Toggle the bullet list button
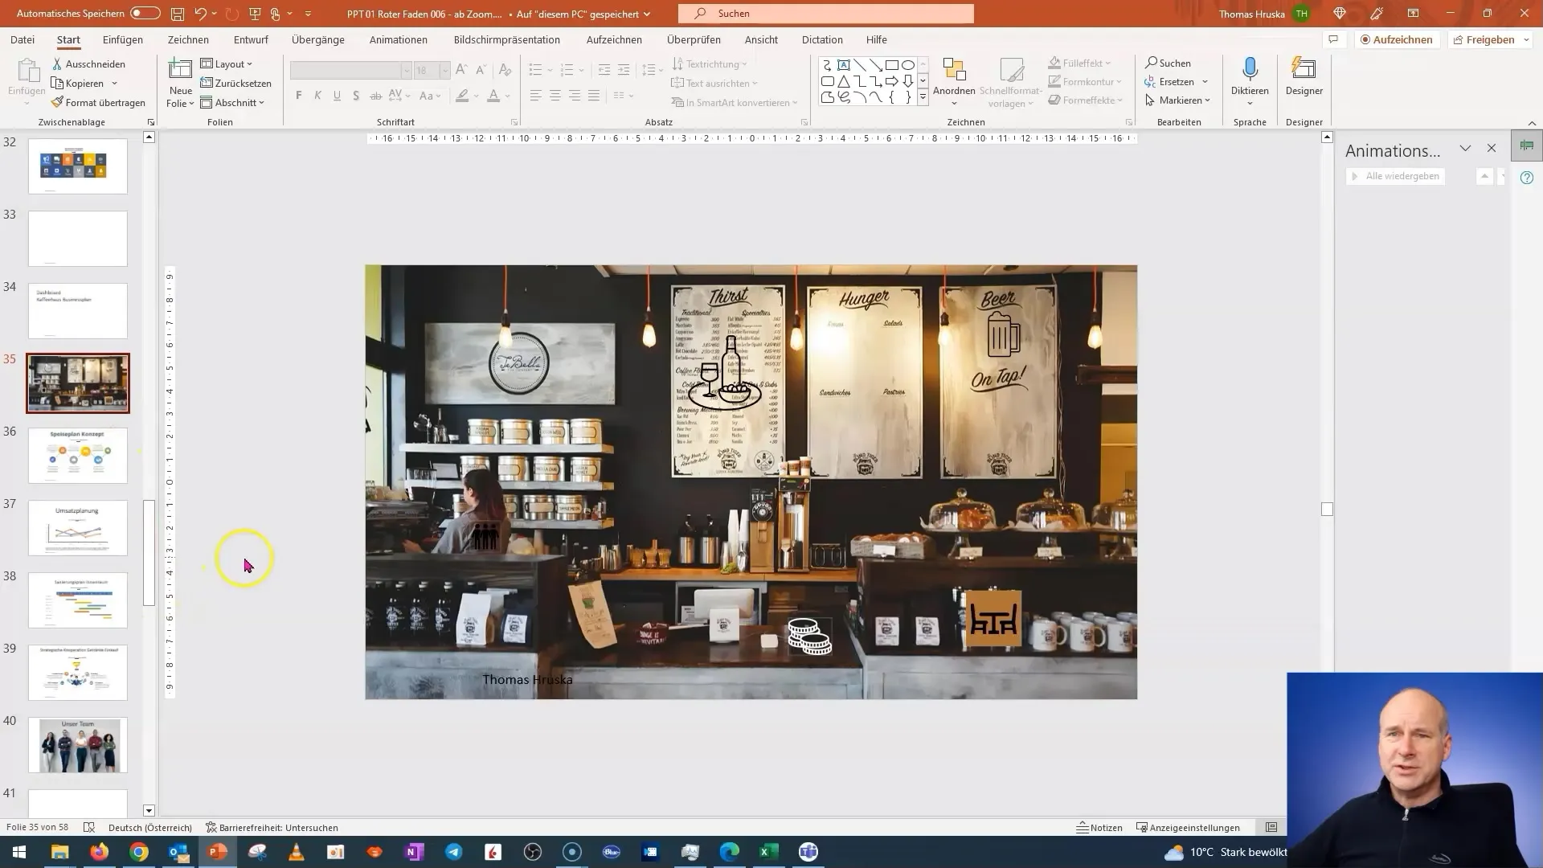 (x=536, y=70)
